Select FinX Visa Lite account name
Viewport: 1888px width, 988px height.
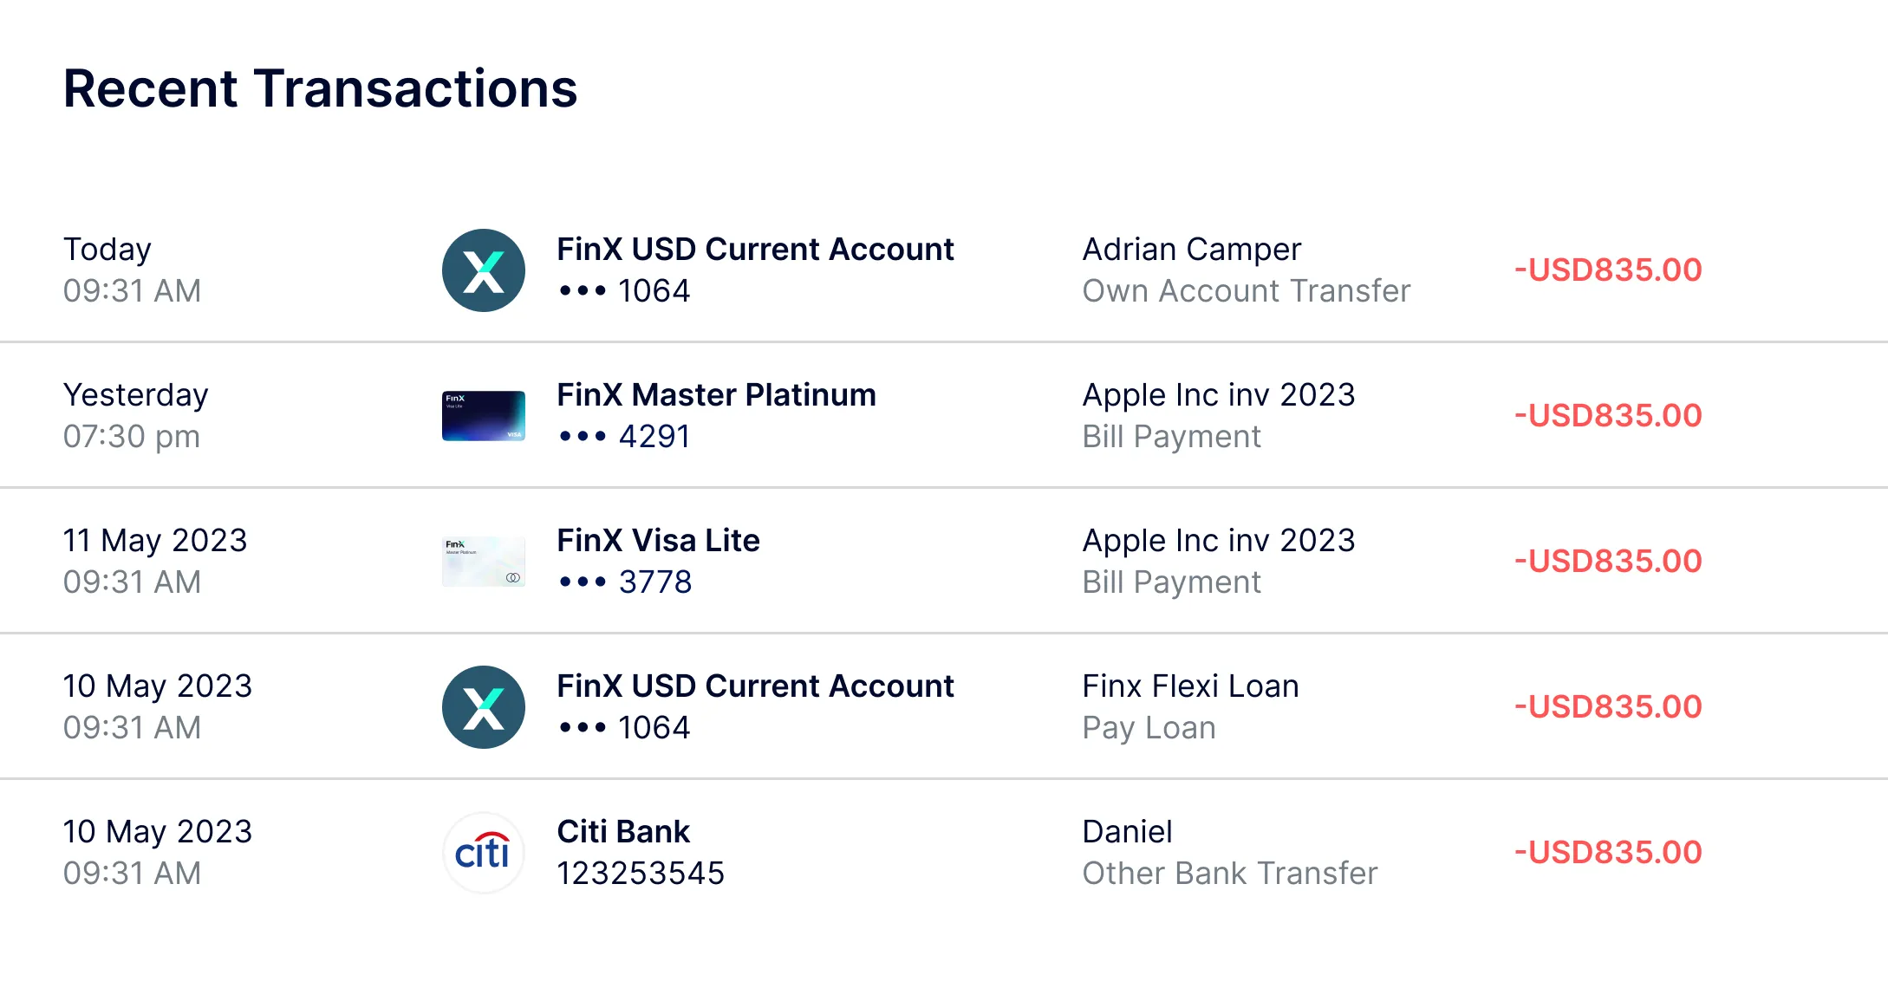[x=658, y=541]
